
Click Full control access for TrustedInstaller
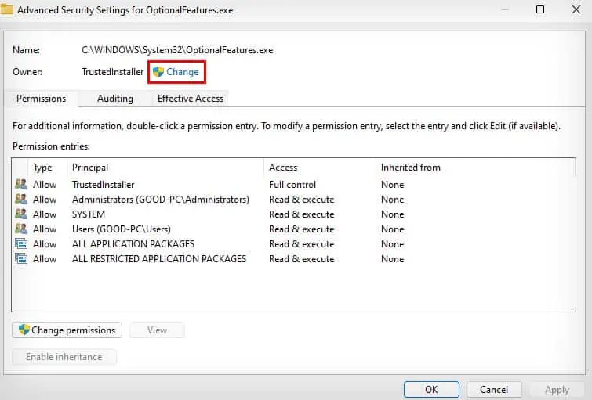tap(292, 185)
